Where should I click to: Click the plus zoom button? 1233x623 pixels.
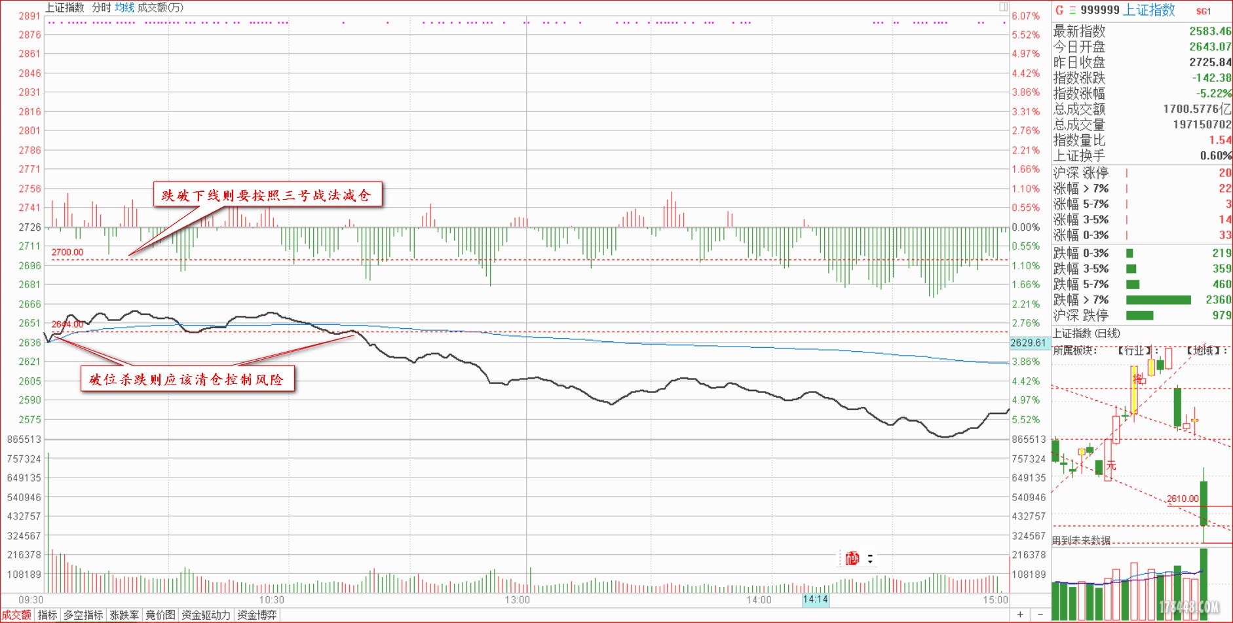(1020, 614)
